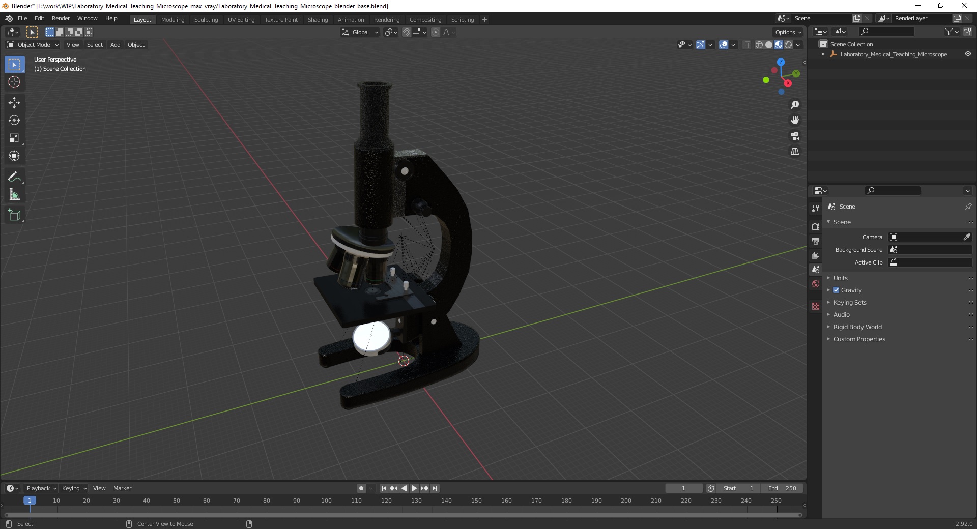This screenshot has height=529, width=977.
Task: Jump to the timeline end frame
Action: click(x=435, y=488)
